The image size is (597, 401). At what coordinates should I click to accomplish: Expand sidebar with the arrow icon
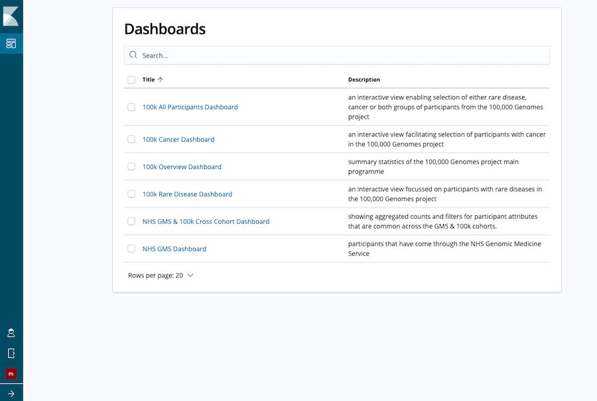click(11, 394)
